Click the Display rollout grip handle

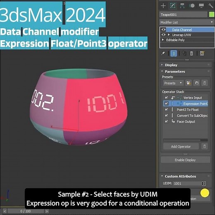coord(209,64)
